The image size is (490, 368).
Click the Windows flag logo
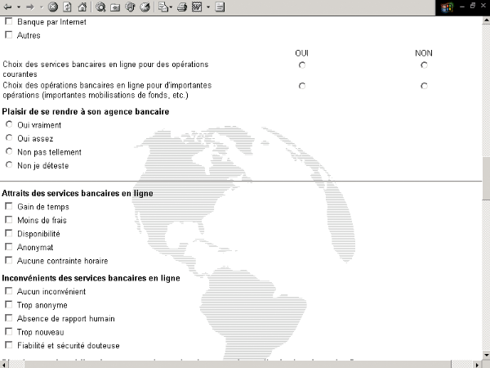click(448, 7)
